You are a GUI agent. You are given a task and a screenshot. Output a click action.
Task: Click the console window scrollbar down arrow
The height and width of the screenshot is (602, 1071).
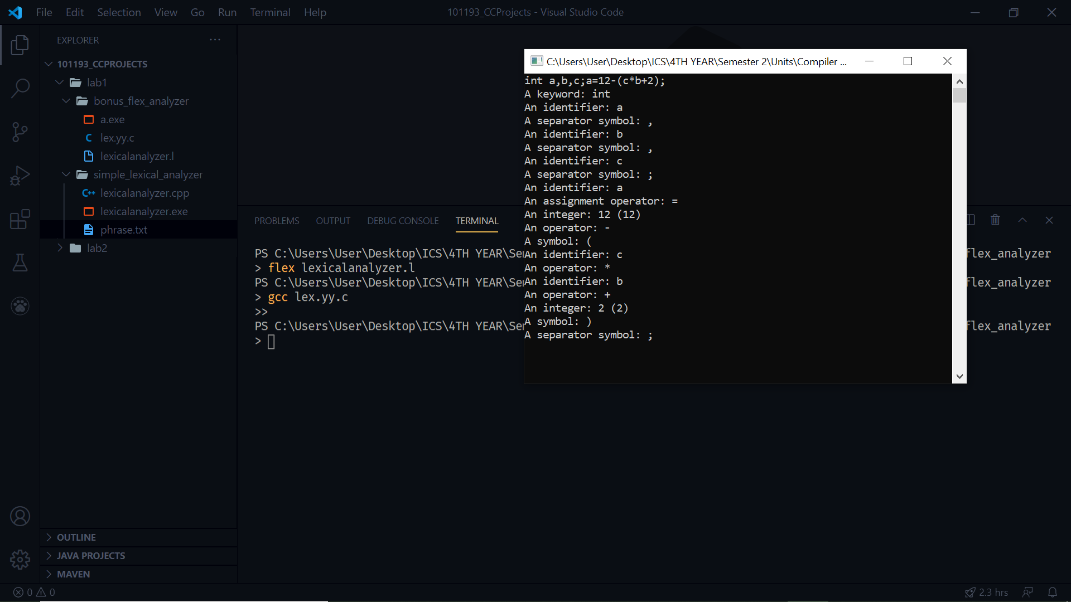[x=959, y=376]
